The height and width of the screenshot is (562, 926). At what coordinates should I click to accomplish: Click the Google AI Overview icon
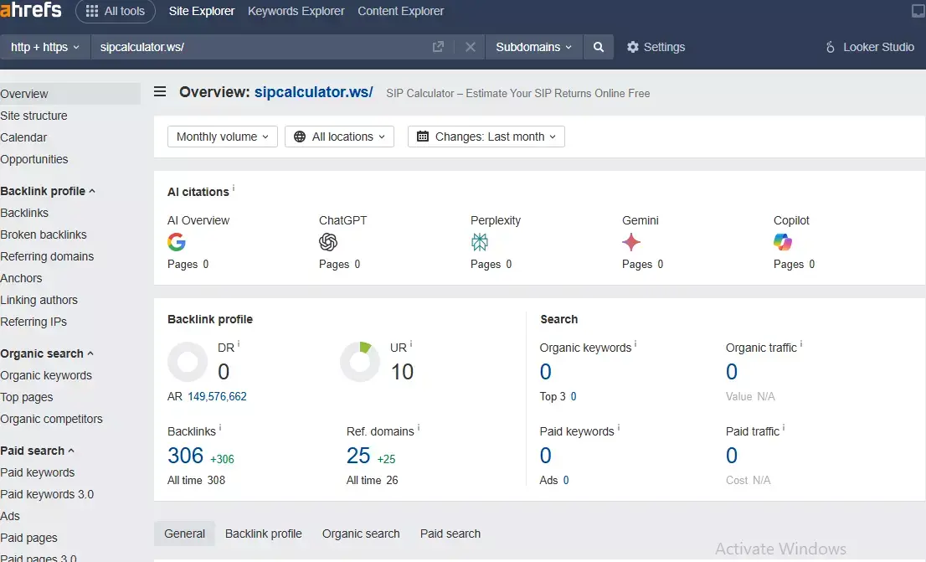pyautogui.click(x=177, y=242)
